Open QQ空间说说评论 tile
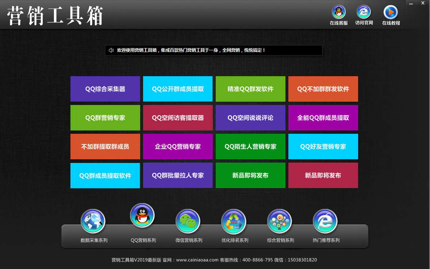430x269 pixels. pyautogui.click(x=251, y=118)
